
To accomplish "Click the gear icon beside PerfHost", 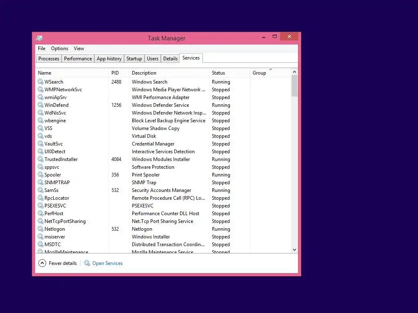I will click(40, 213).
